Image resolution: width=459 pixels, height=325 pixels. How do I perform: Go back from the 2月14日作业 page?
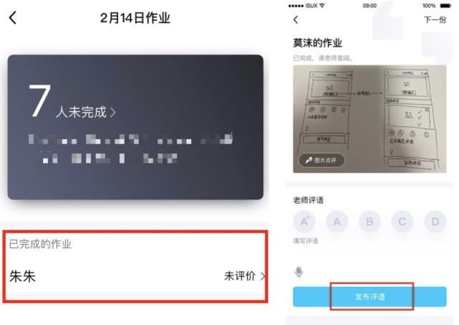click(x=13, y=18)
